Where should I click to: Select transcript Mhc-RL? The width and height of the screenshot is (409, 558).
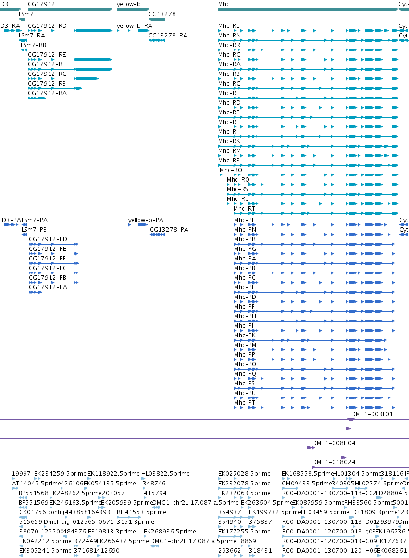click(228, 26)
